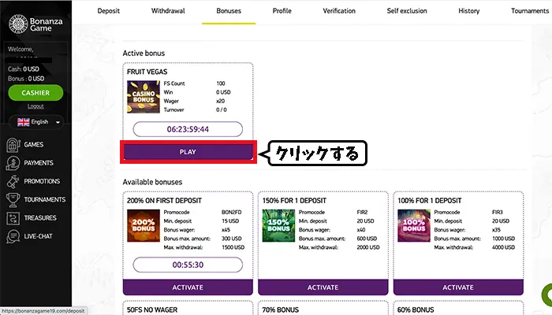Open the Treasures chest icon
The height and width of the screenshot is (315, 552).
tap(13, 217)
